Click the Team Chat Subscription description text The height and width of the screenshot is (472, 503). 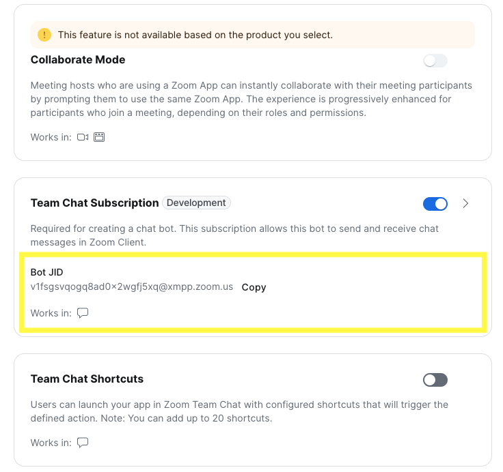pyautogui.click(x=234, y=234)
